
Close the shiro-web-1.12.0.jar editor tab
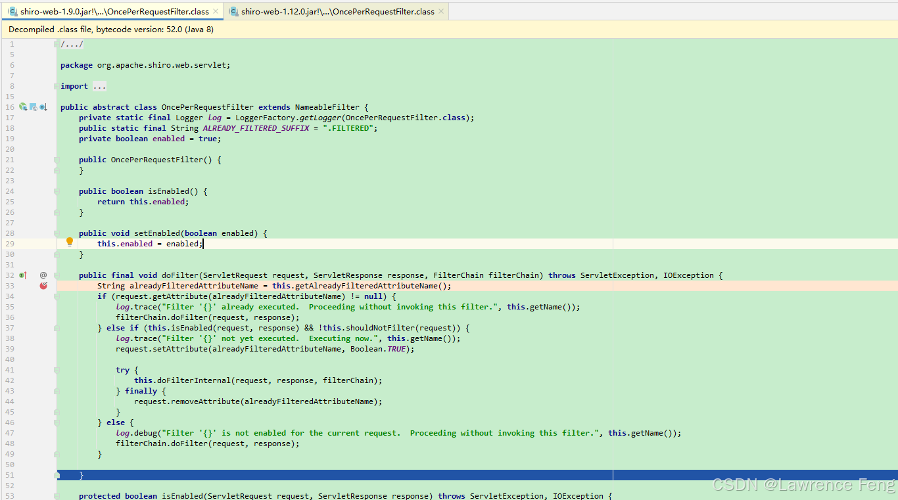point(441,11)
